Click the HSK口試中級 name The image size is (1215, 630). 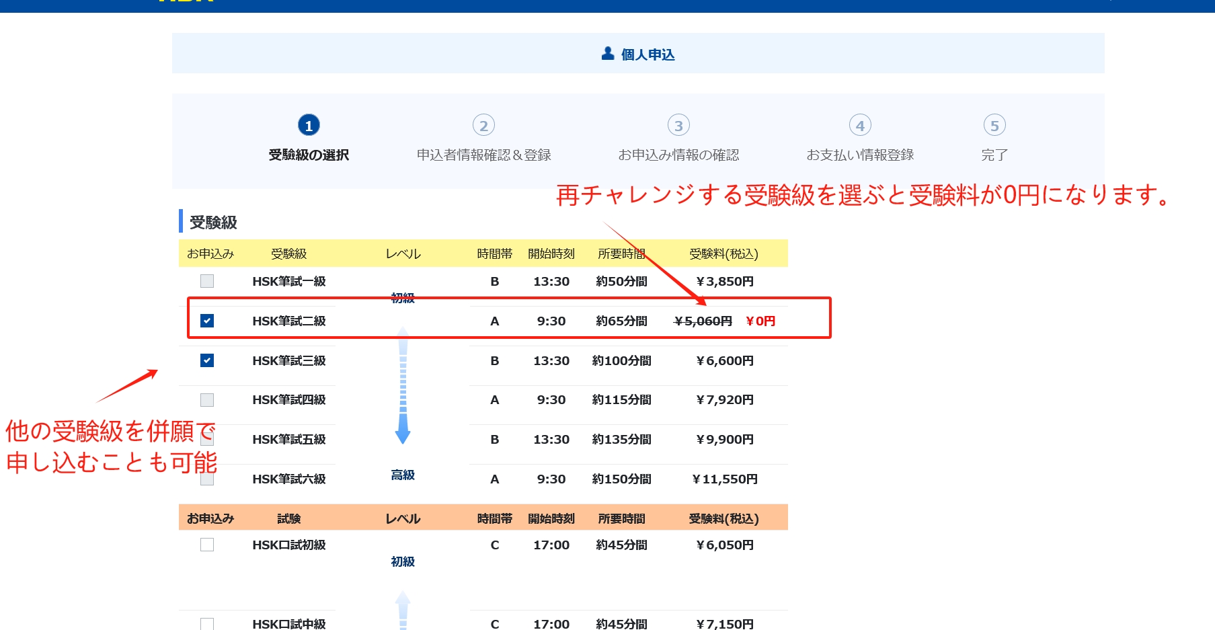click(x=289, y=624)
